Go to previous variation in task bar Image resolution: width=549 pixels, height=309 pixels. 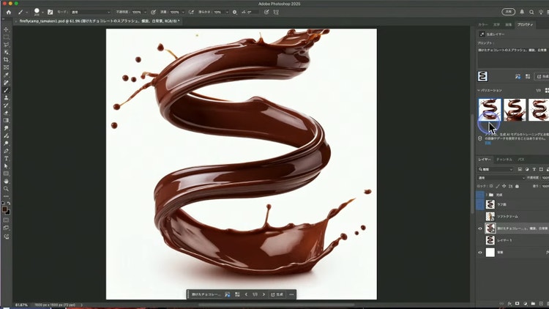tap(246, 294)
